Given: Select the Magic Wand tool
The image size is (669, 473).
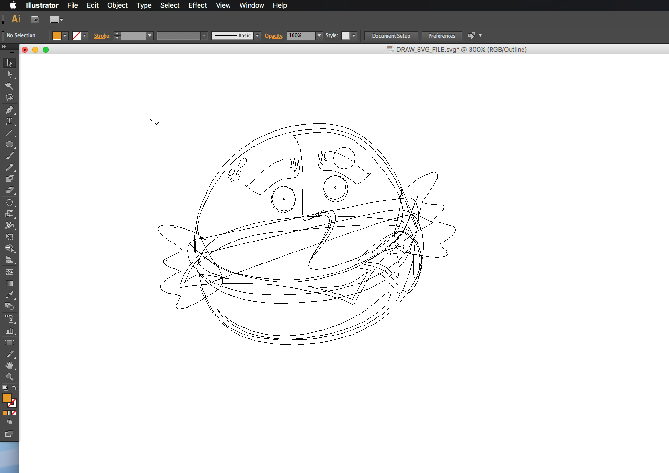Looking at the screenshot, I should (9, 86).
